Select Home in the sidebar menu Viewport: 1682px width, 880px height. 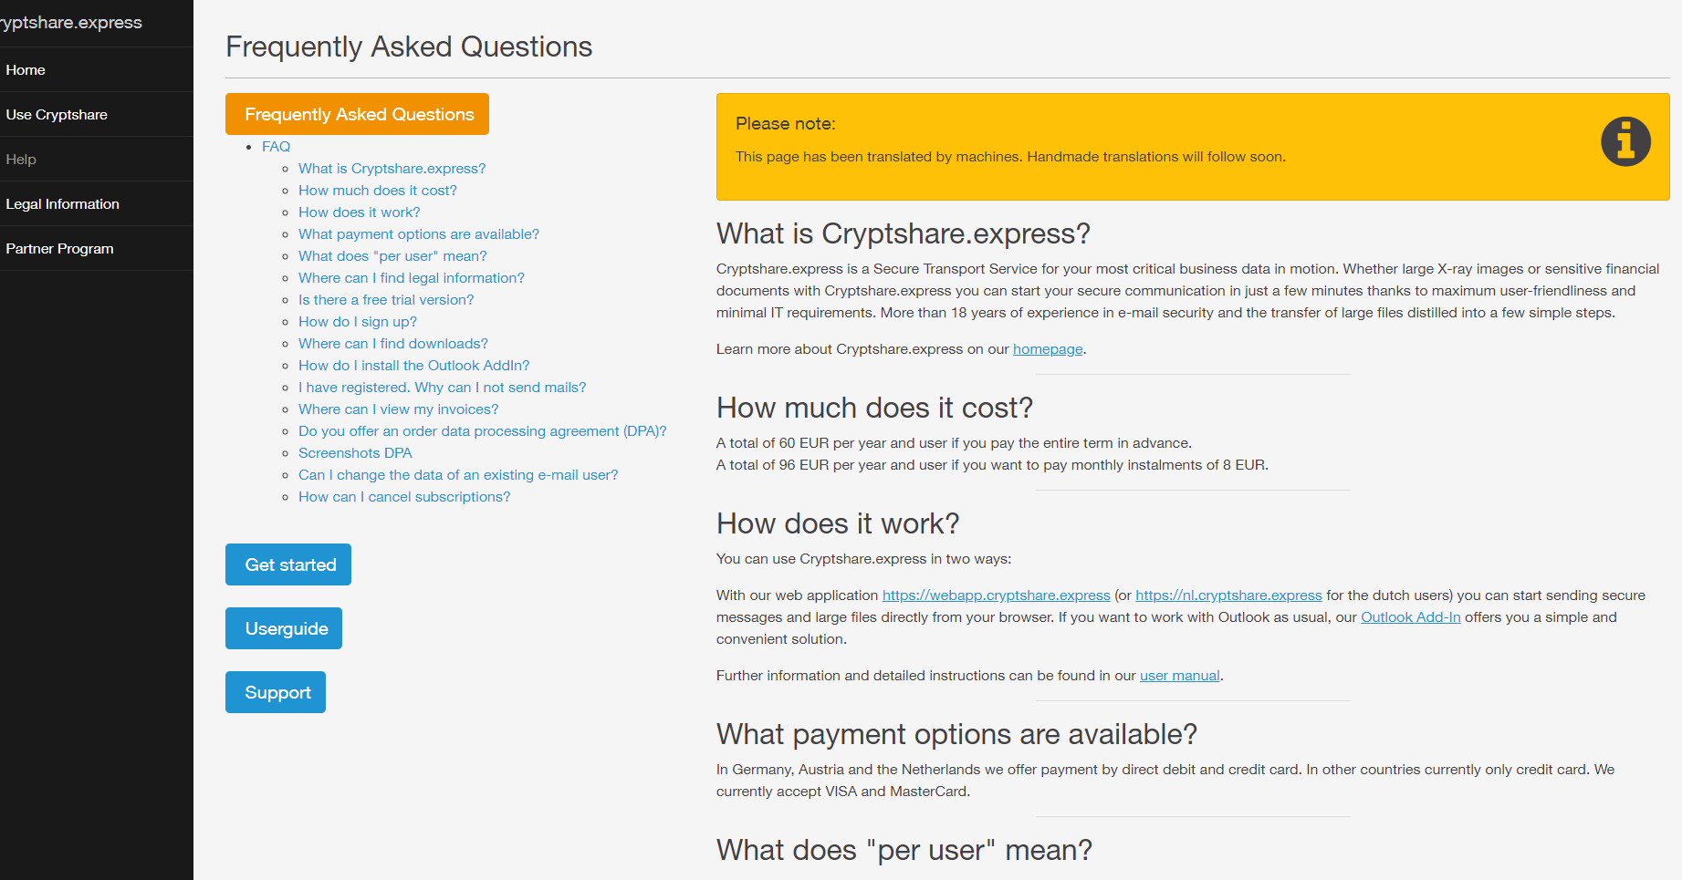(26, 69)
